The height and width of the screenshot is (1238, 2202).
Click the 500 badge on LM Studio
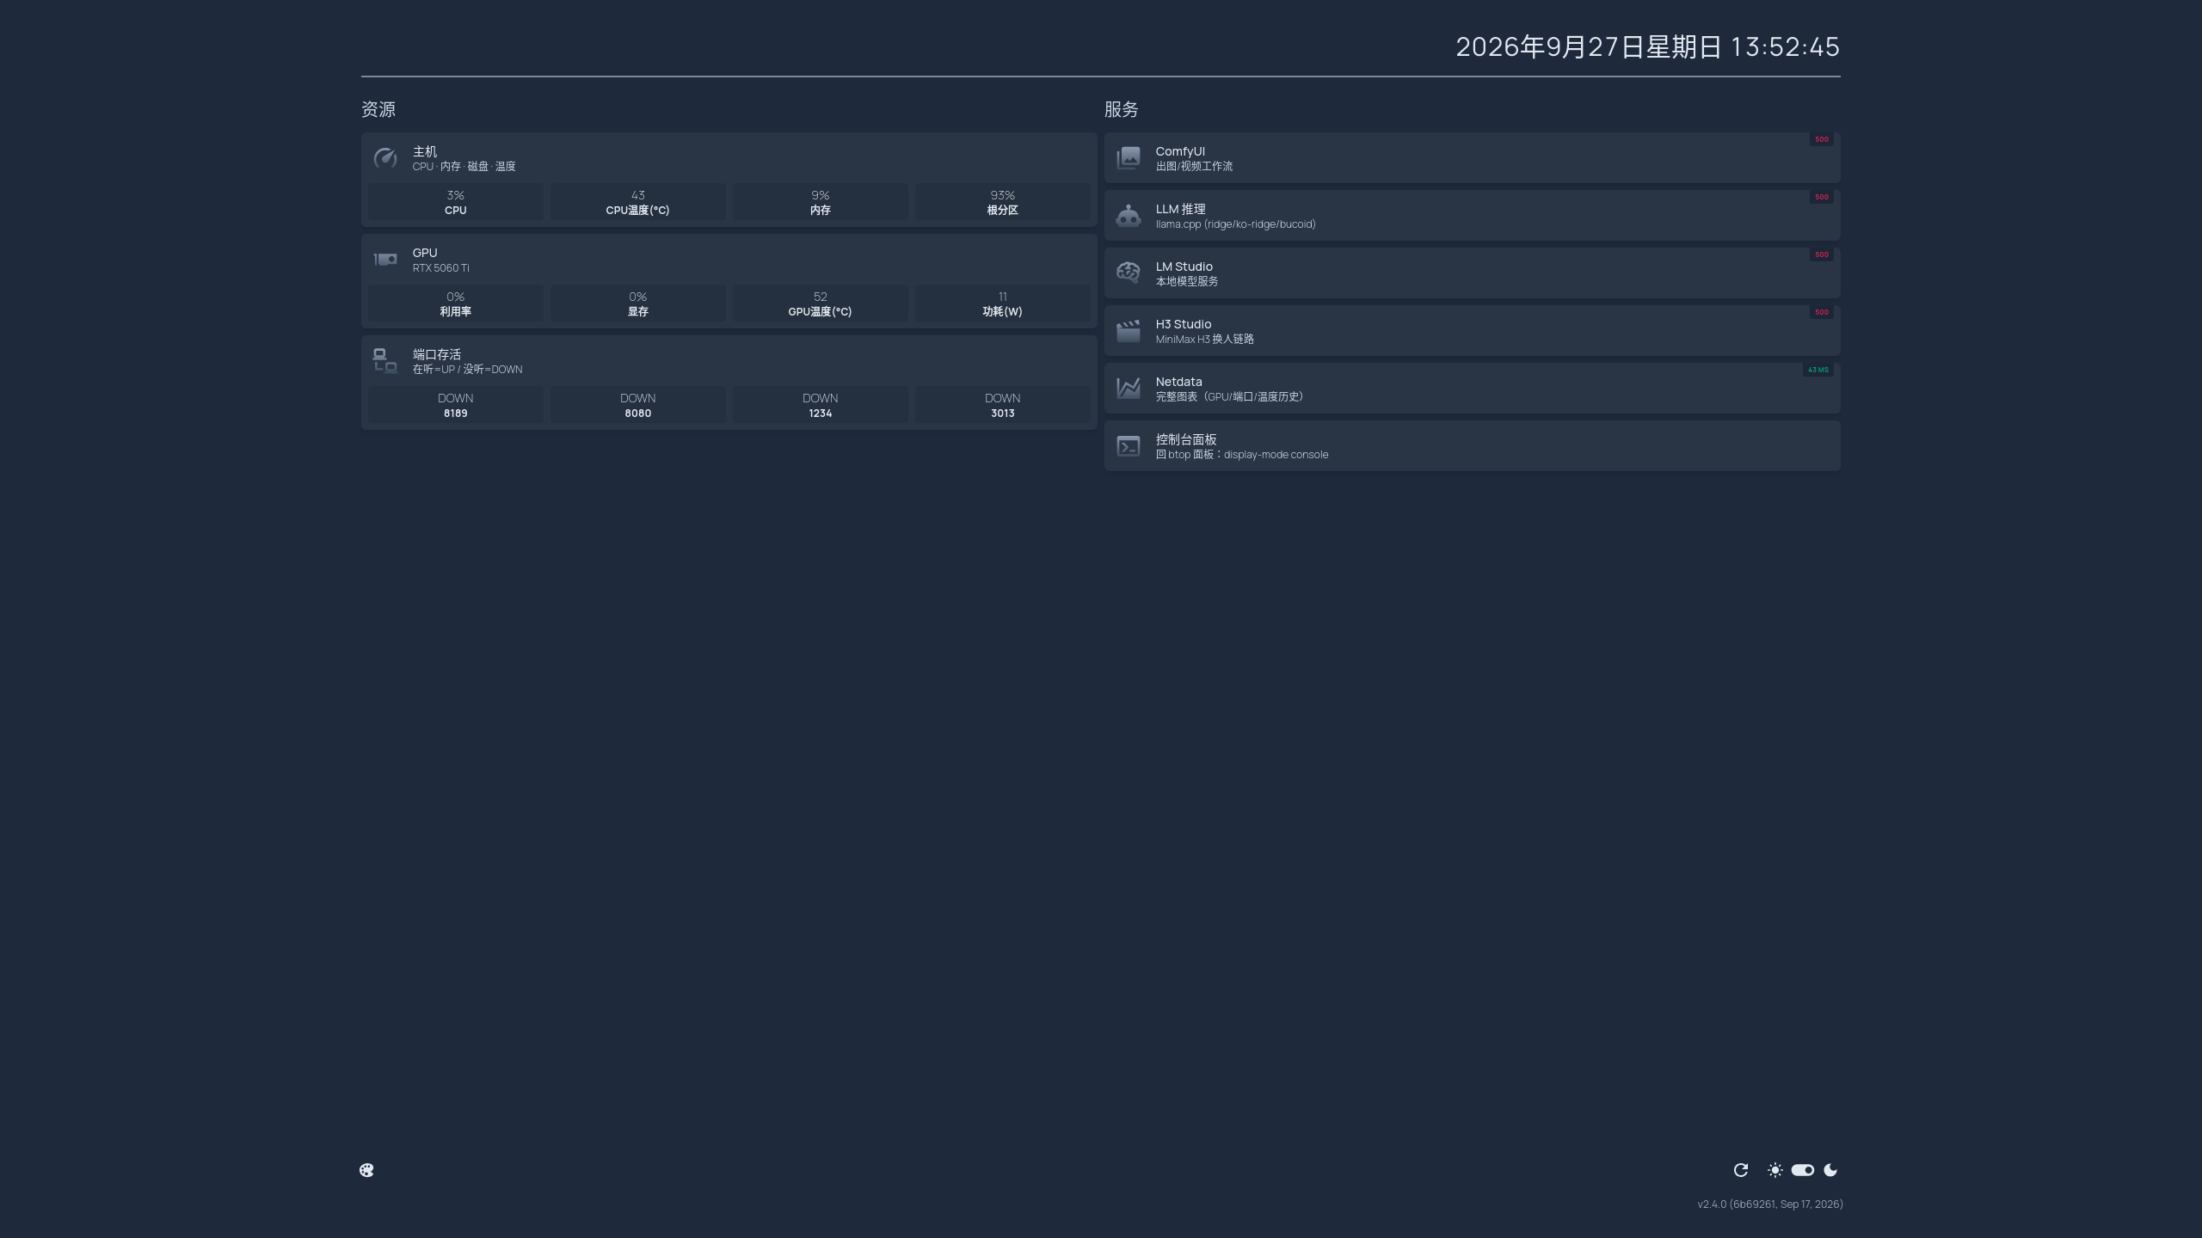(1821, 254)
